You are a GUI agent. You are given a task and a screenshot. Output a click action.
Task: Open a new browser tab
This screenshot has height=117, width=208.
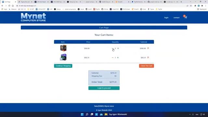(181, 2)
